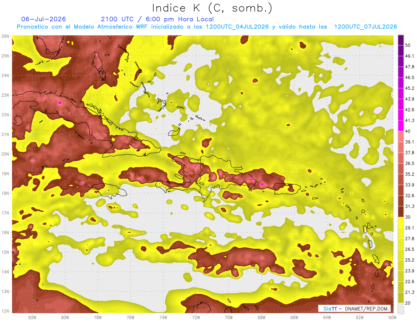Screen dimensions: 417x322
Task: Click the legend value "42.6"
Action: click(410, 110)
